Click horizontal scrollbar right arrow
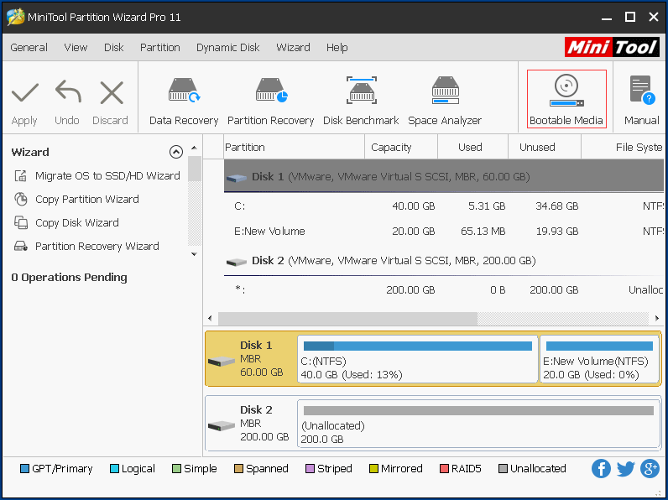This screenshot has height=500, width=668. [x=656, y=318]
